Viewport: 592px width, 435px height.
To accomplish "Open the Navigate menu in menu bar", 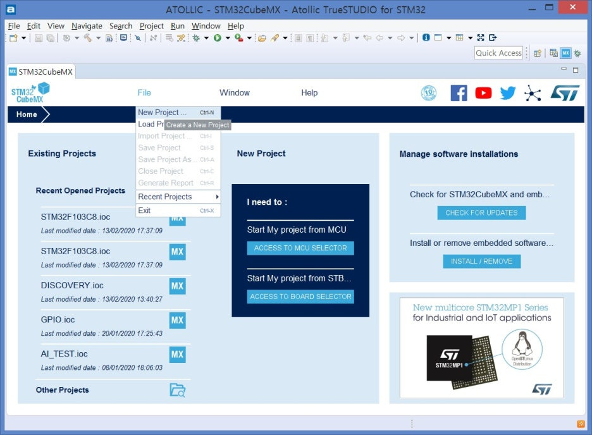I will click(87, 26).
